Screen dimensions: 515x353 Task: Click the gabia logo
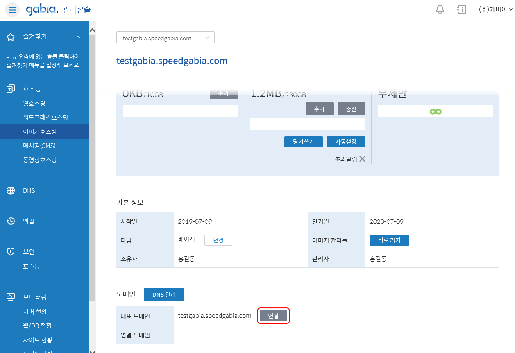[42, 10]
